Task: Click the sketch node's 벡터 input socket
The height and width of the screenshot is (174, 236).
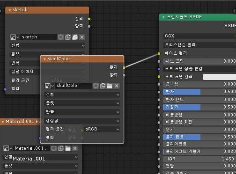Action: 5,89
